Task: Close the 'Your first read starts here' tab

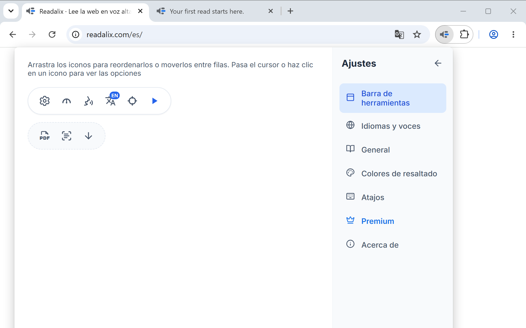Action: point(271,11)
